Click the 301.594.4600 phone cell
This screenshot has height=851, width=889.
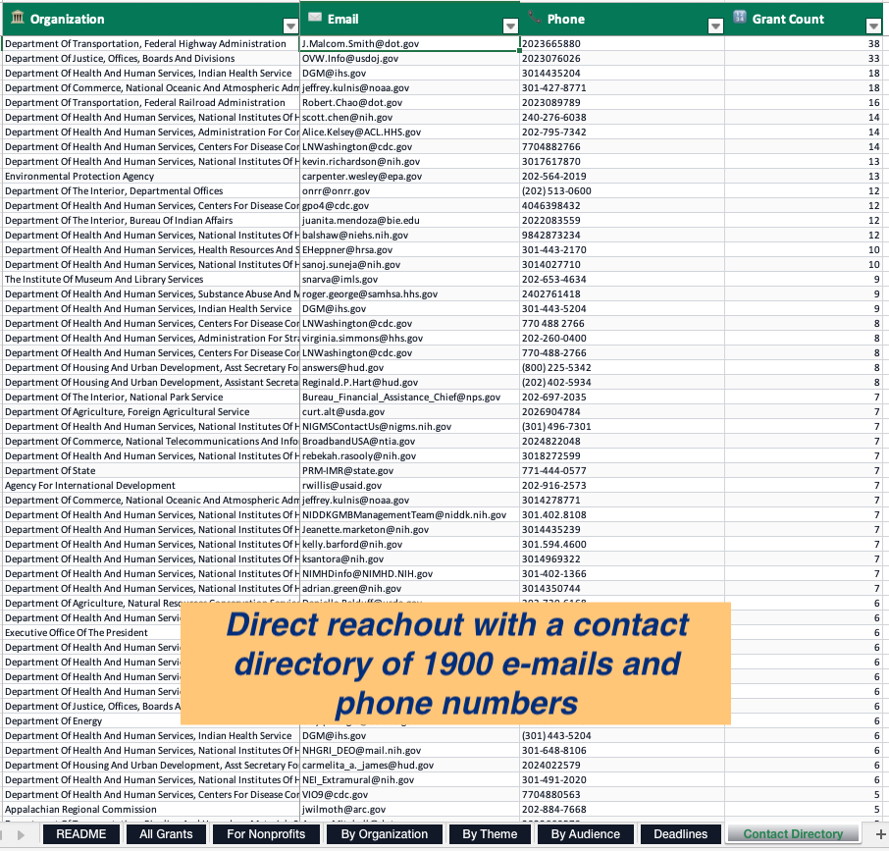622,545
